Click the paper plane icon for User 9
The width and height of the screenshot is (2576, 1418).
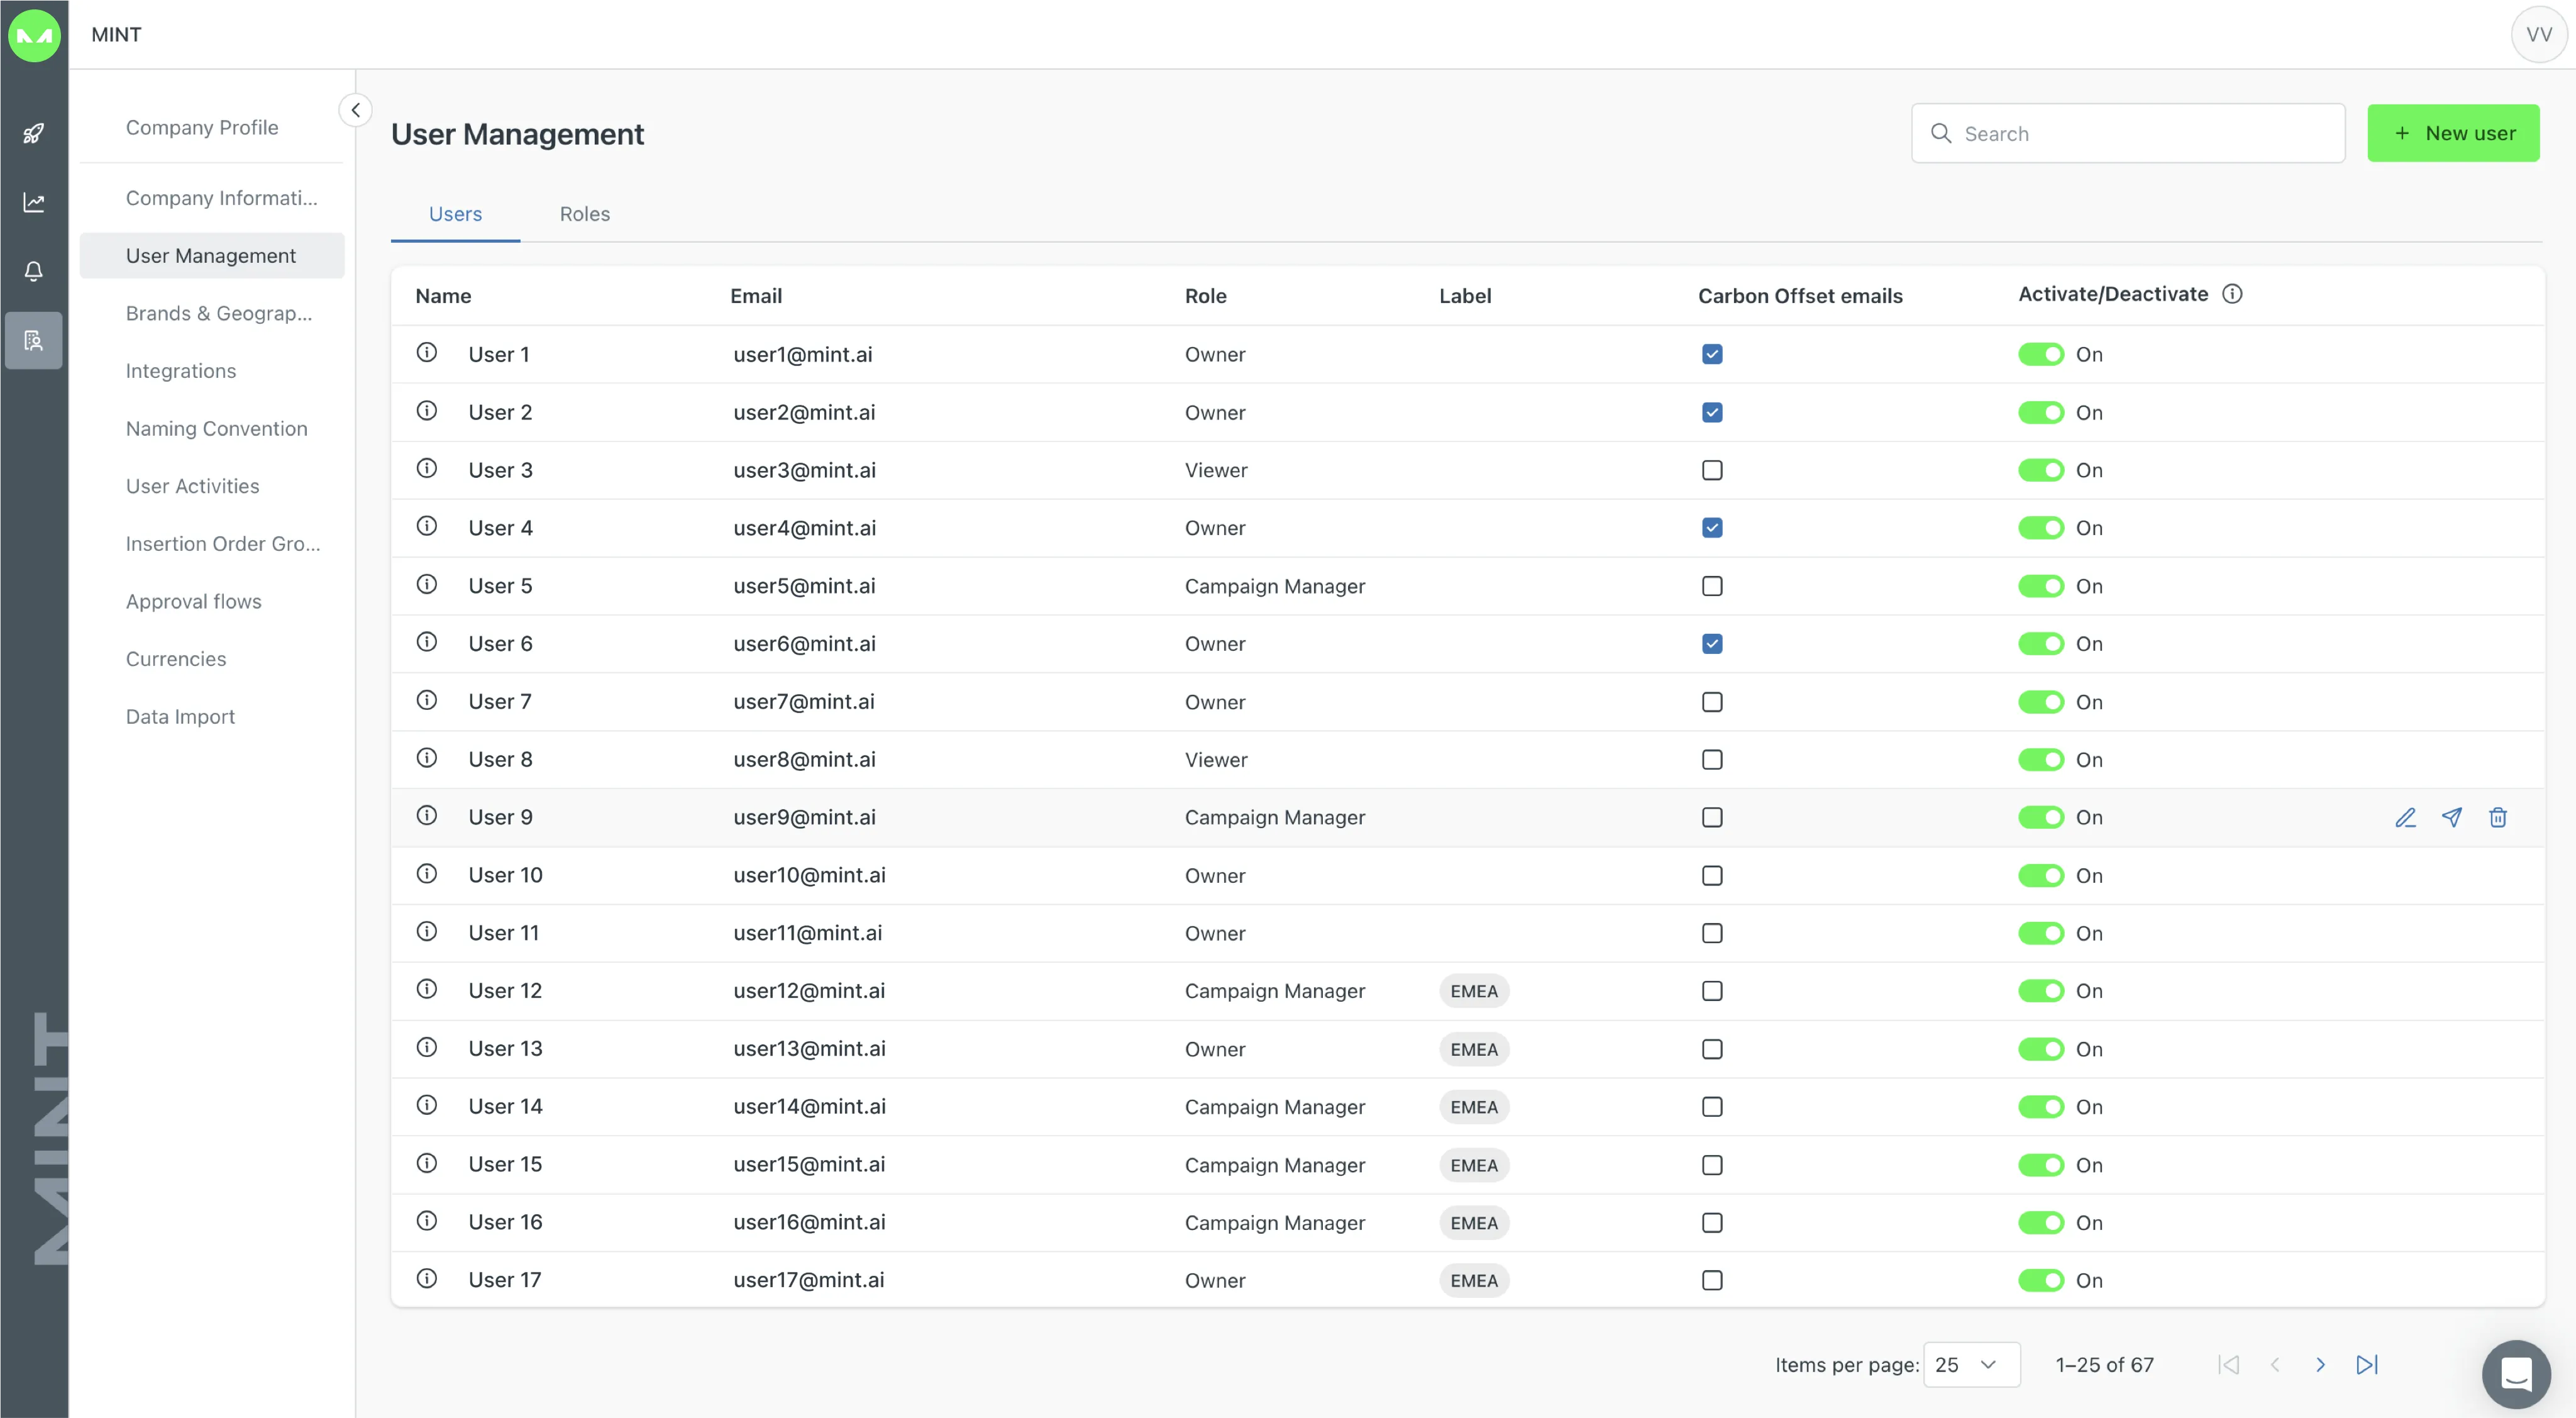point(2451,818)
